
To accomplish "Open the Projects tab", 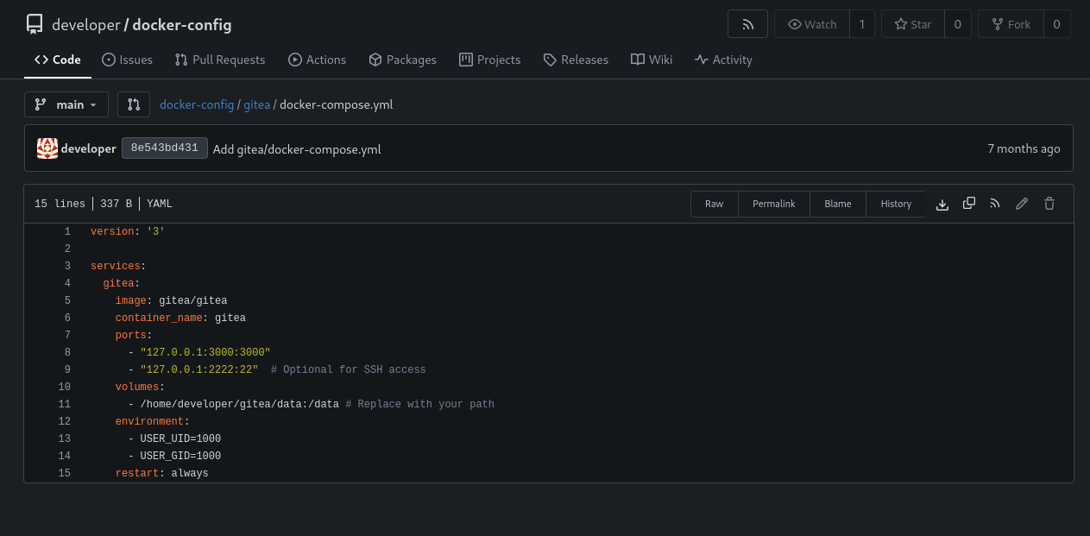I will [x=489, y=60].
